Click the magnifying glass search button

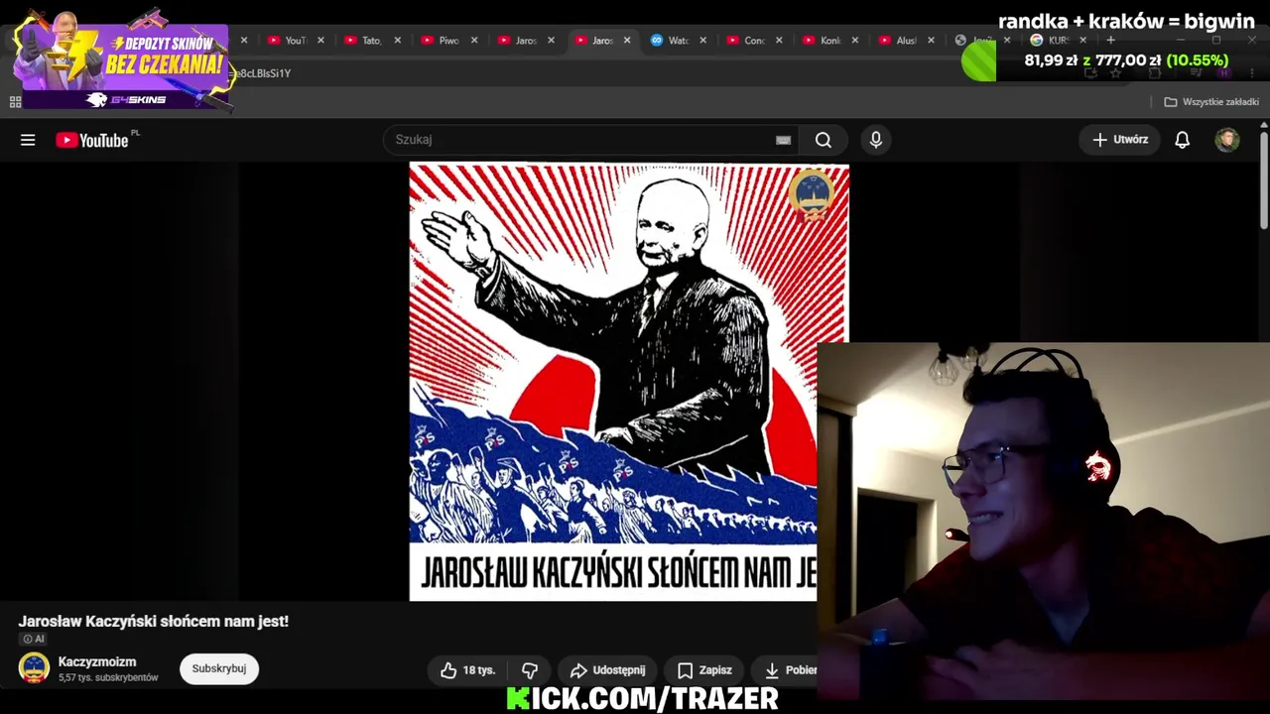click(x=824, y=140)
